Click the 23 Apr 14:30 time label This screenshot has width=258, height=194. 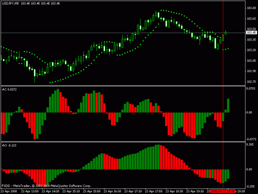pos(50,192)
